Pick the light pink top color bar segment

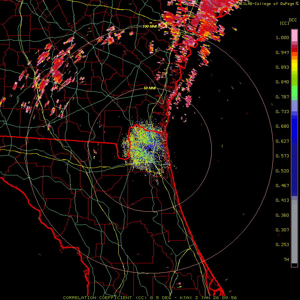[294, 36]
